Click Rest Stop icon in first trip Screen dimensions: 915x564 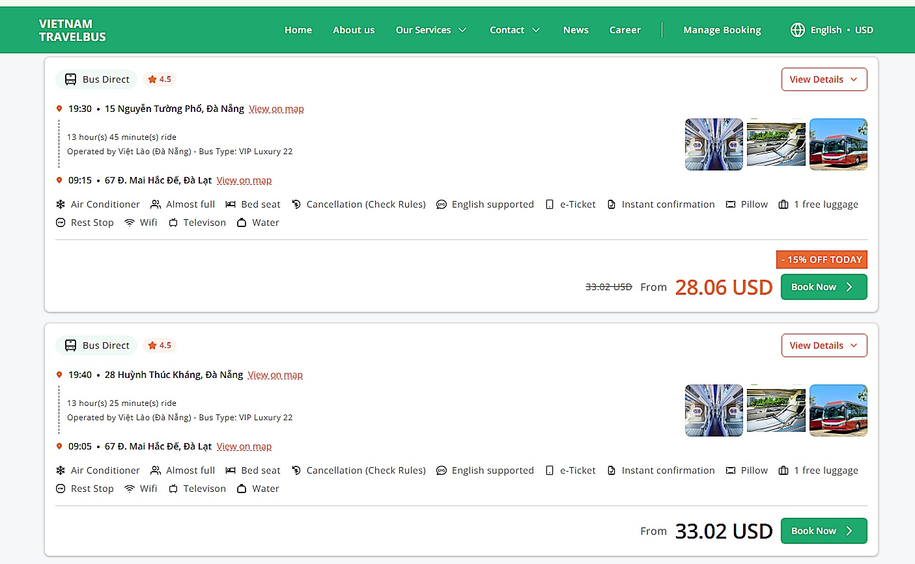(61, 222)
